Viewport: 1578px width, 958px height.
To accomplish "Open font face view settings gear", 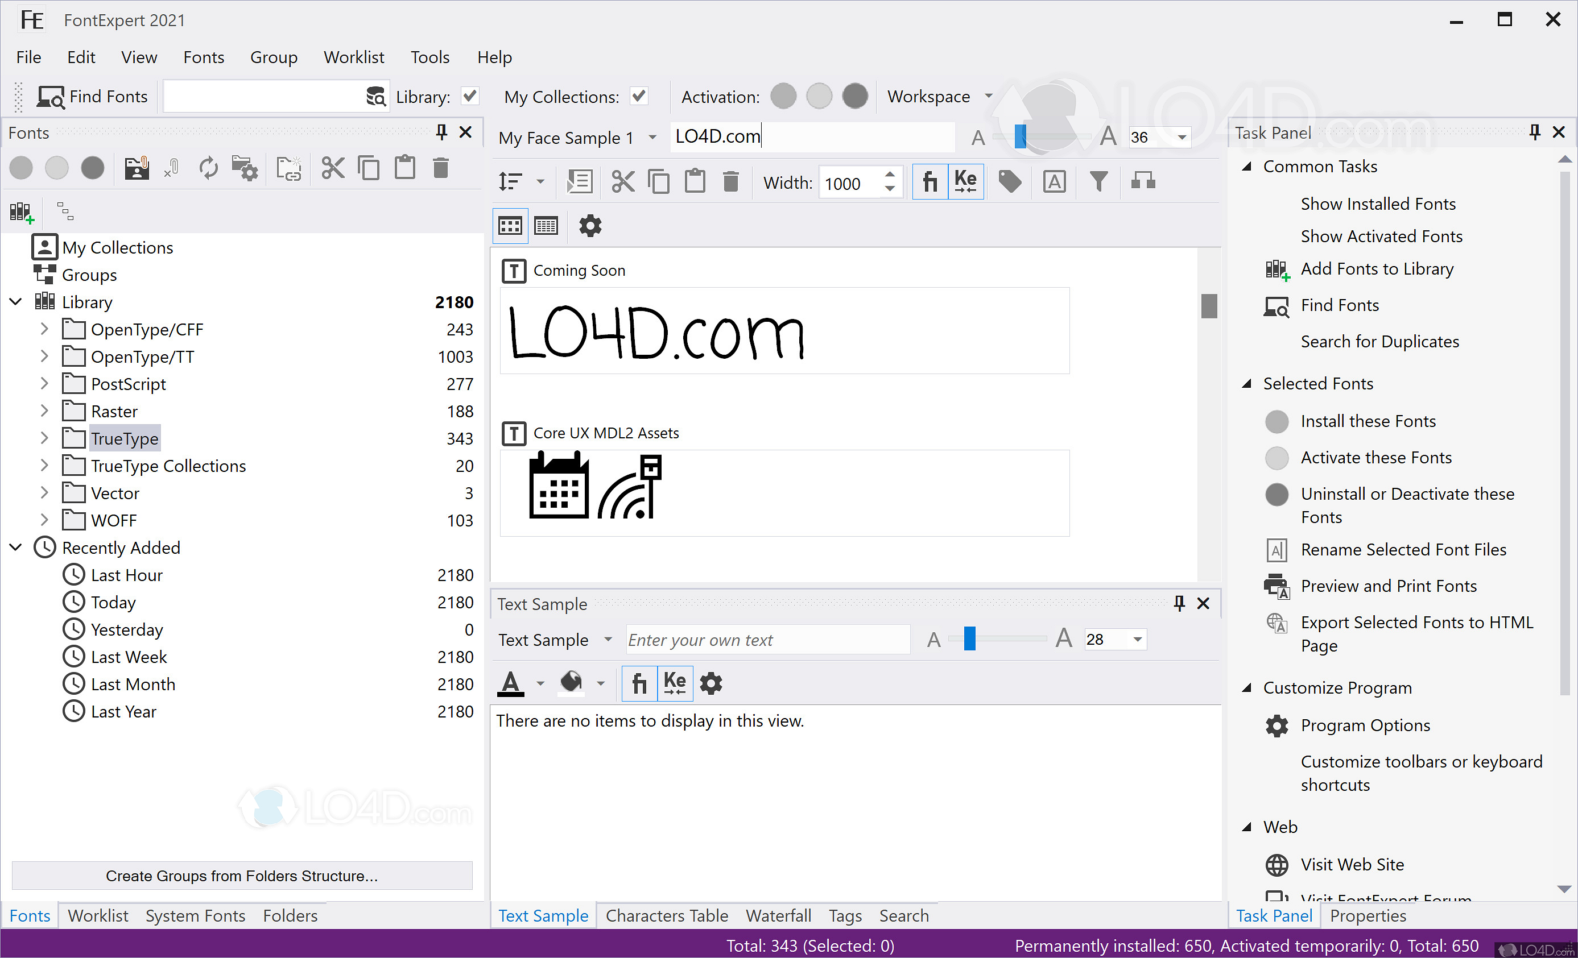I will [x=589, y=225].
